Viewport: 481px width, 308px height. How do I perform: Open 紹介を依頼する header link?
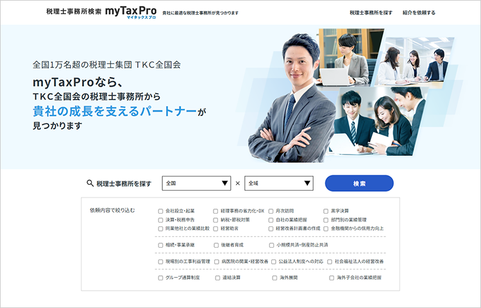419,13
